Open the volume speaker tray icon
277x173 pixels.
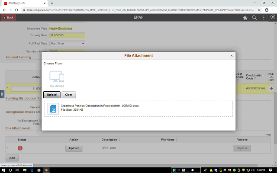[253, 170]
